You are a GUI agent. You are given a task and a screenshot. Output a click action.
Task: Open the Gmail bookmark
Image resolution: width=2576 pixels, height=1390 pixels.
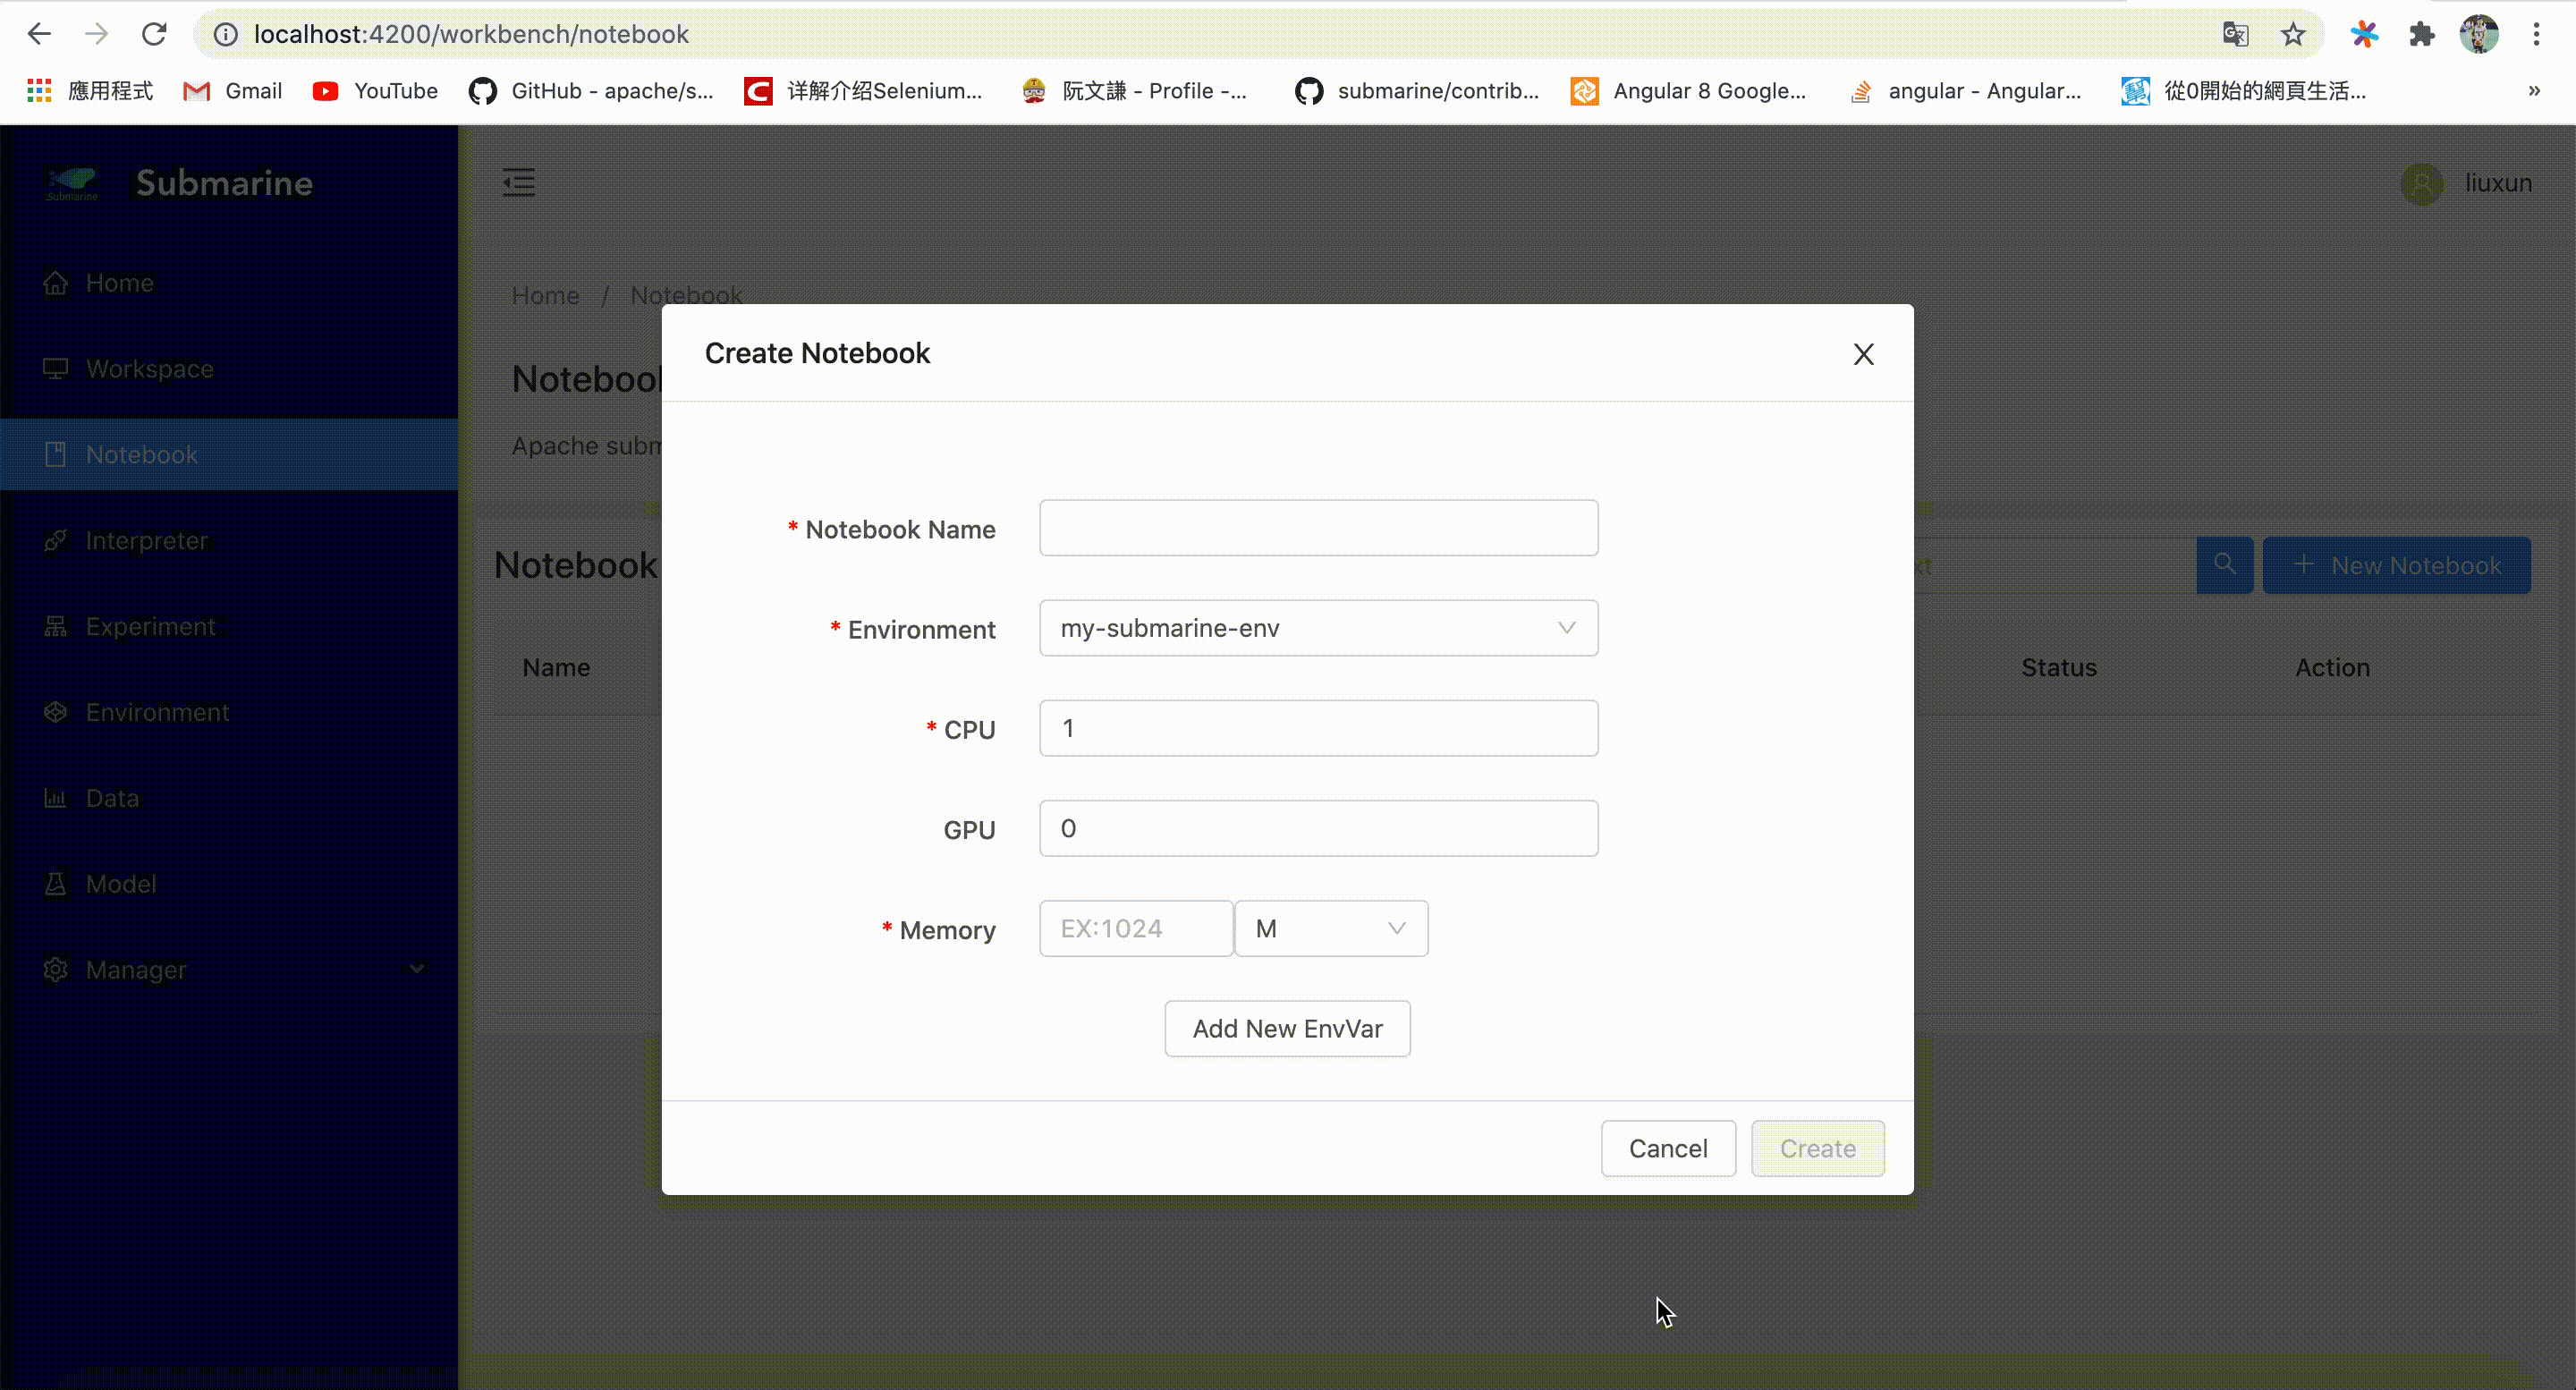coord(233,91)
